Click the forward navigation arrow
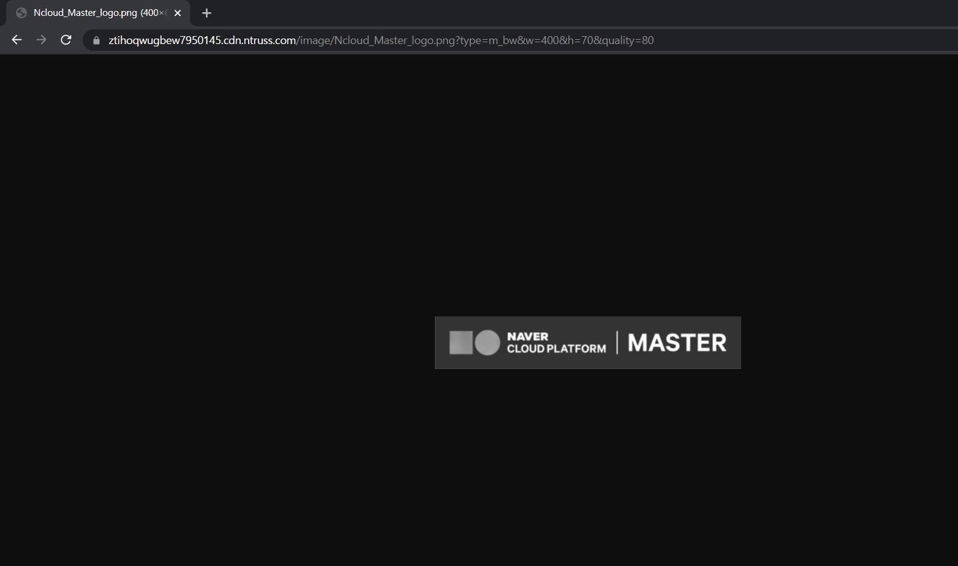958x566 pixels. (41, 40)
